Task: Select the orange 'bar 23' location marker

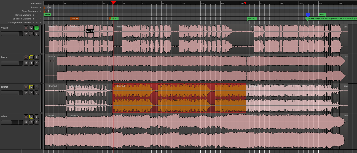Action: (75, 18)
